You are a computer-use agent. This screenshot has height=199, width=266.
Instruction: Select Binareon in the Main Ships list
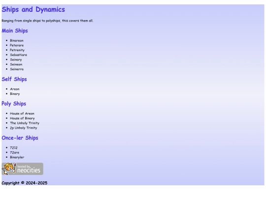coord(17,41)
